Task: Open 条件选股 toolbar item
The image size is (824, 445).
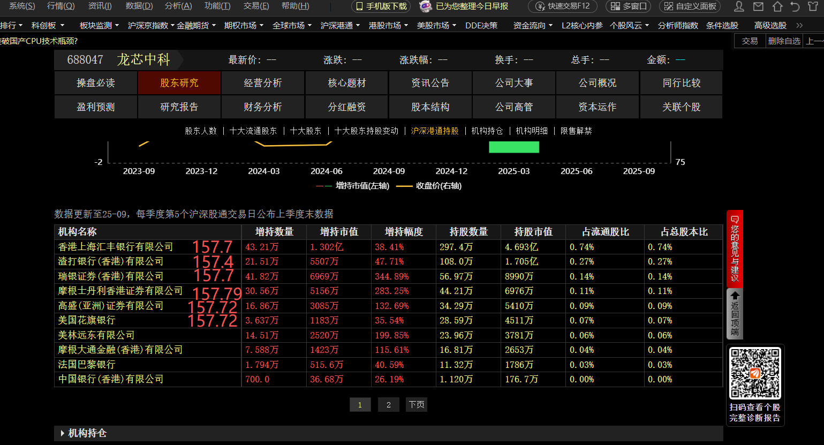Action: (x=722, y=25)
